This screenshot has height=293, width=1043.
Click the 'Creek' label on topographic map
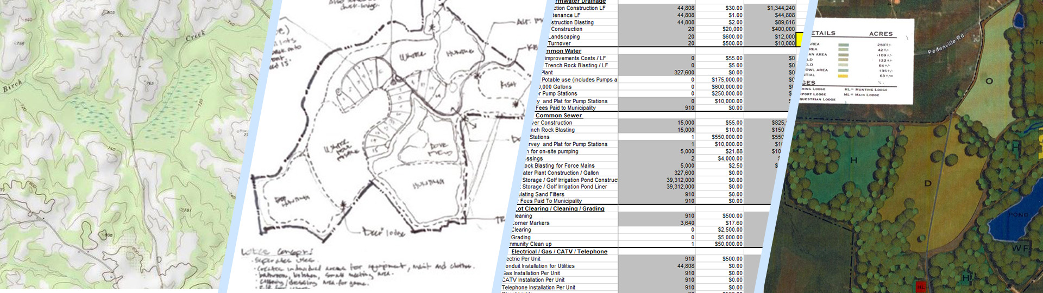tap(196, 36)
